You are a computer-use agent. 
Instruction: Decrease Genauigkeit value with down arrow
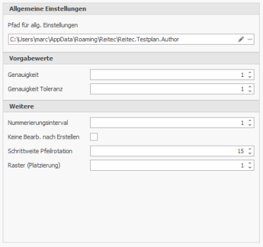click(250, 77)
